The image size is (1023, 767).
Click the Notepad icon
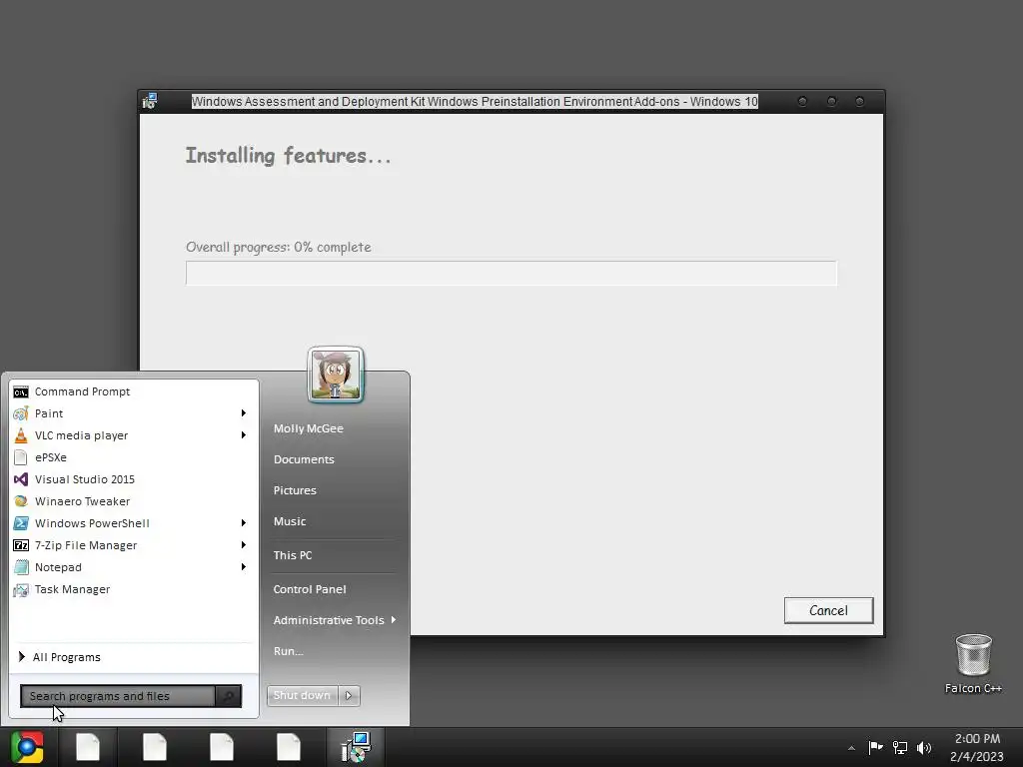click(x=21, y=567)
